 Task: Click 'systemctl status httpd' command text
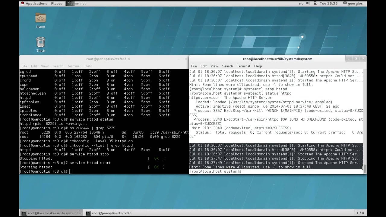[267, 93]
